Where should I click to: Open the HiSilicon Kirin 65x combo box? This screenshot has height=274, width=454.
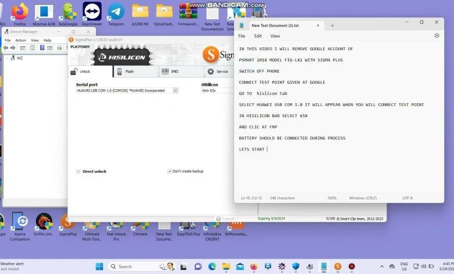pyautogui.click(x=217, y=91)
